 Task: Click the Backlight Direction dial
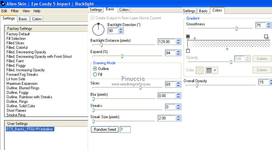click(98, 29)
